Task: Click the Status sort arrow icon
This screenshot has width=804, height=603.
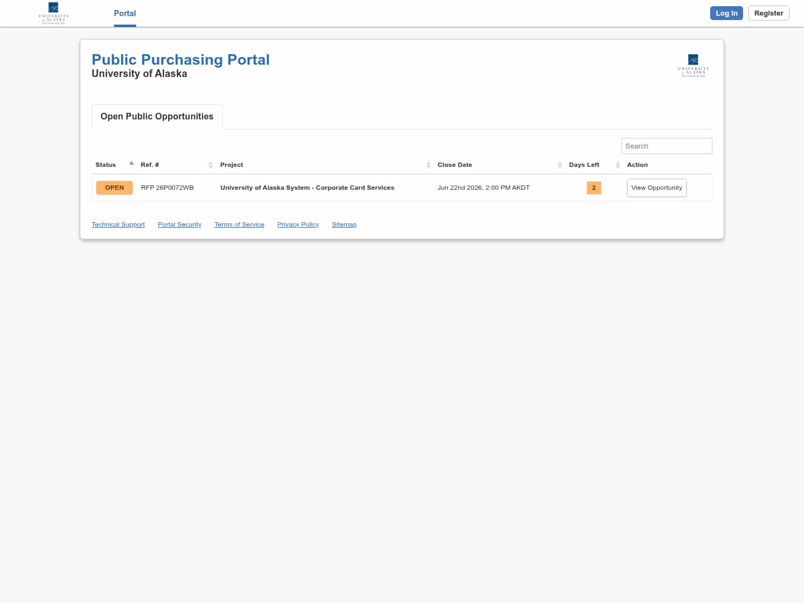Action: 132,163
